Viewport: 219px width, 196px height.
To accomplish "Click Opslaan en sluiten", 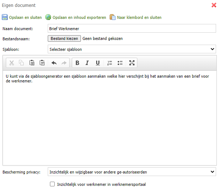I will tap(22, 17).
